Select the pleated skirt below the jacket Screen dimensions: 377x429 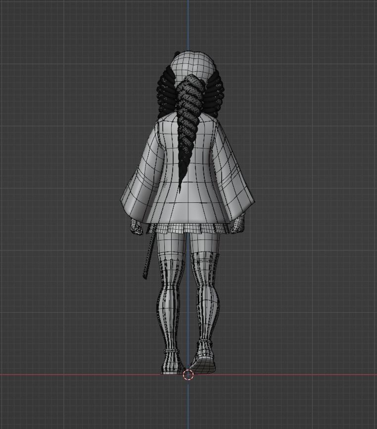coord(189,228)
